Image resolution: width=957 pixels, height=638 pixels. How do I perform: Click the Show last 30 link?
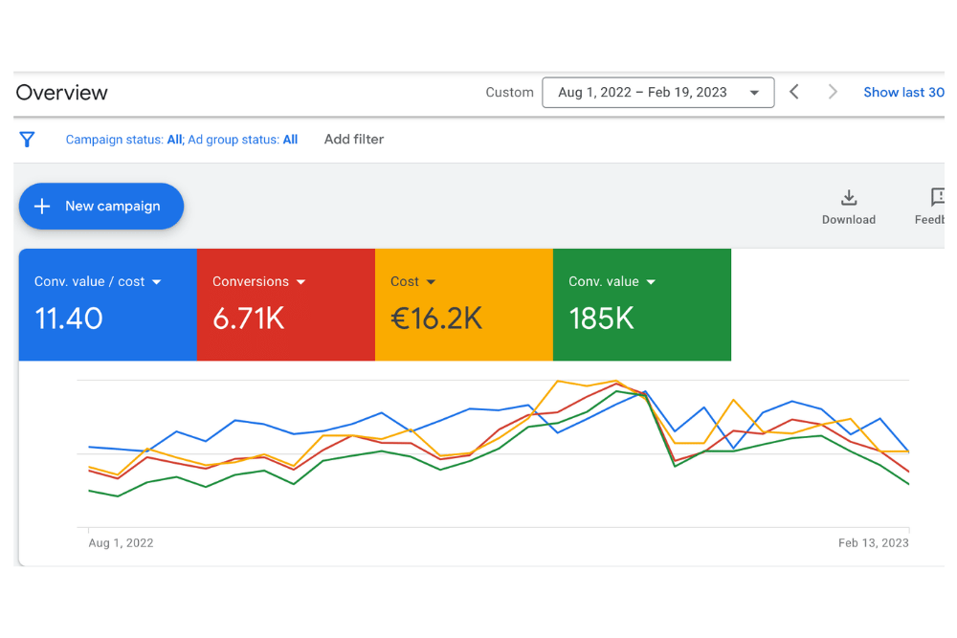(902, 93)
